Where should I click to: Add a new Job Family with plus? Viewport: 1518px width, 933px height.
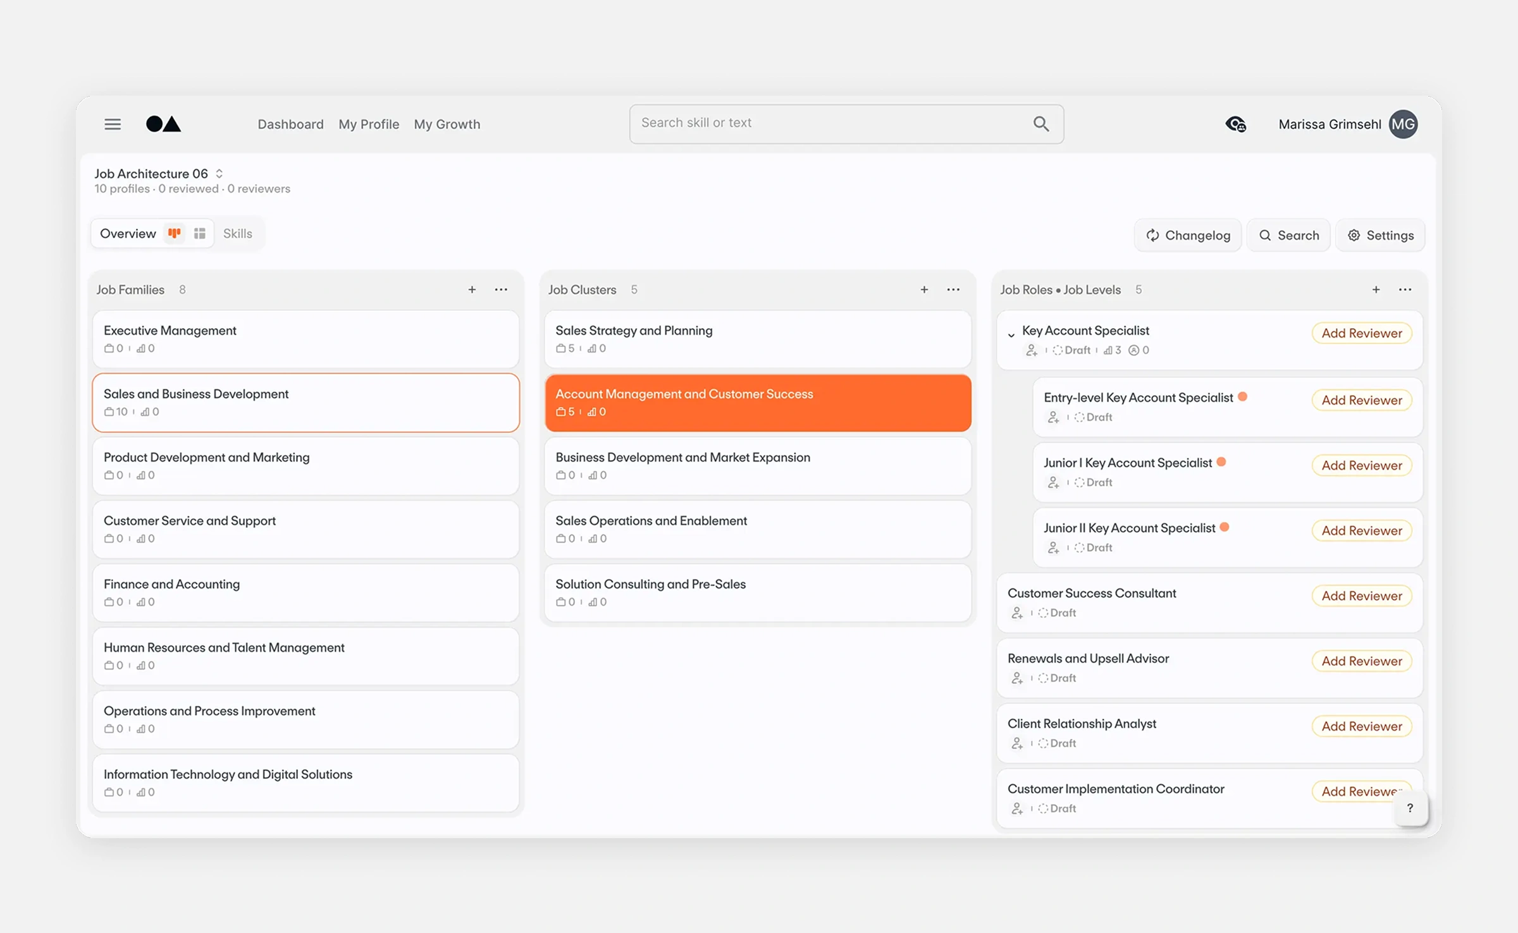[x=472, y=290]
